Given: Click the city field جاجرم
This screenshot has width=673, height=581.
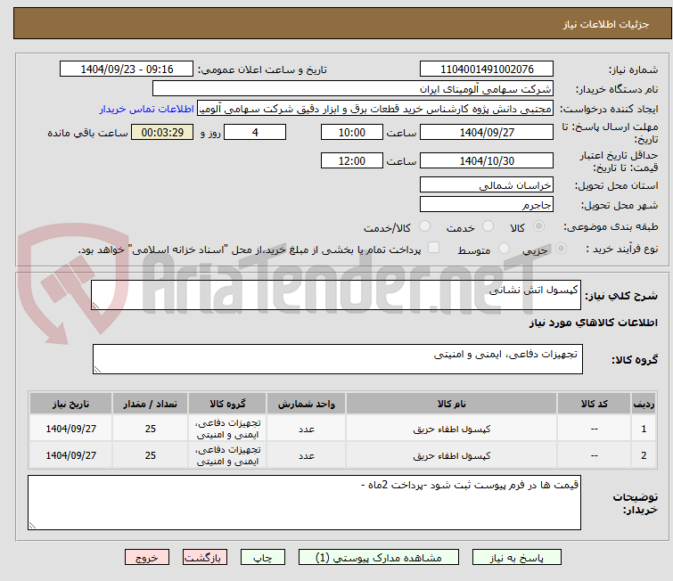Looking at the screenshot, I should point(487,205).
